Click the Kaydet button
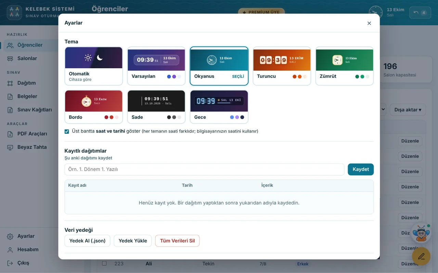This screenshot has height=273, width=438. (x=361, y=169)
